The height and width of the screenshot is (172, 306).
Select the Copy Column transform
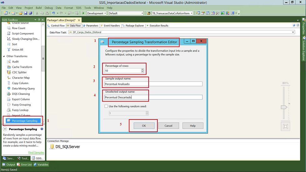click(20, 83)
